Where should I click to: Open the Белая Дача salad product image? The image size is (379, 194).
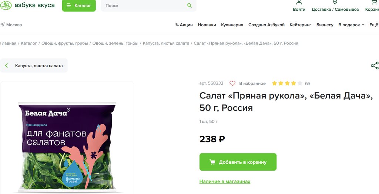point(67,146)
